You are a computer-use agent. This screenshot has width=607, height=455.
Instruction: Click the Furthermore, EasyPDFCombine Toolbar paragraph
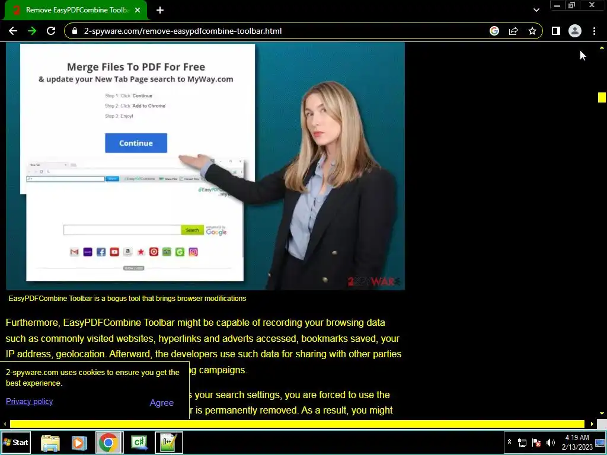click(x=204, y=346)
